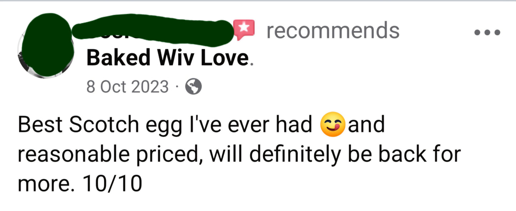Click the 8 Oct 2023 timestamp

pyautogui.click(x=127, y=87)
